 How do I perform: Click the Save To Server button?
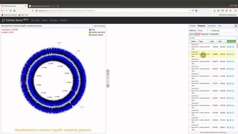coord(99,26)
